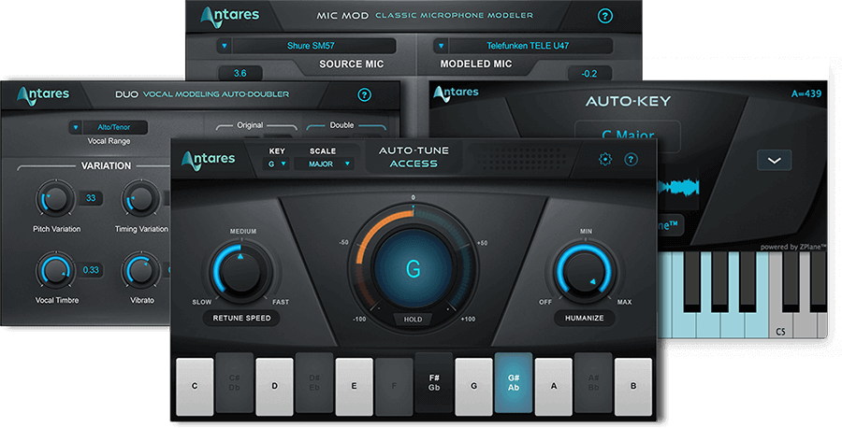Viewport: 842px width, 428px height.
Task: Click the Antares logo in Mic Mod
Action: pyautogui.click(x=230, y=17)
